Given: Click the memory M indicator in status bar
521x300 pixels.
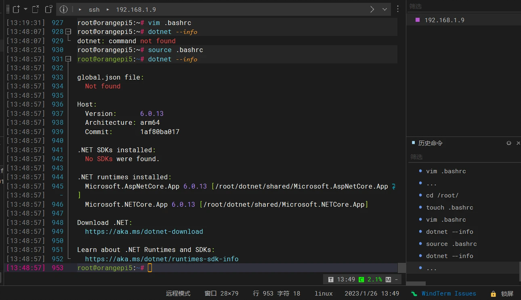Looking at the screenshot, I should click(389, 279).
